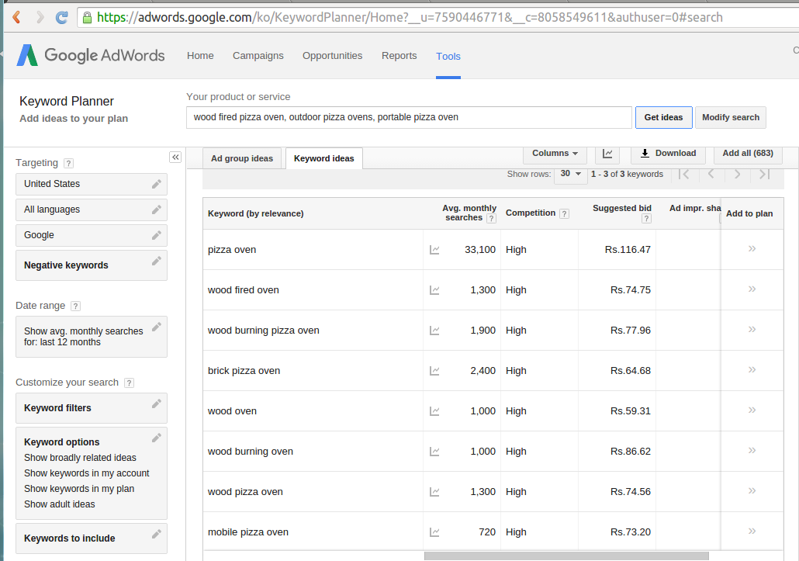The width and height of the screenshot is (799, 561).
Task: Open the Tools menu
Action: coord(448,56)
